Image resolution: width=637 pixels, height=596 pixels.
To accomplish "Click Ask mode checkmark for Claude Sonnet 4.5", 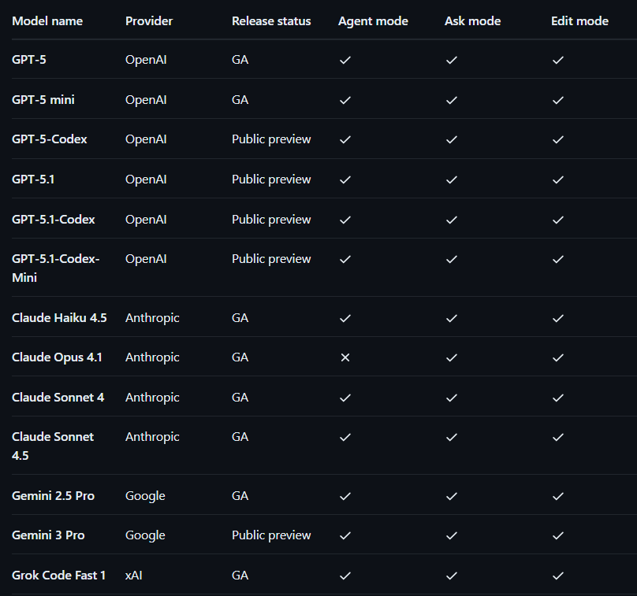I will 451,437.
